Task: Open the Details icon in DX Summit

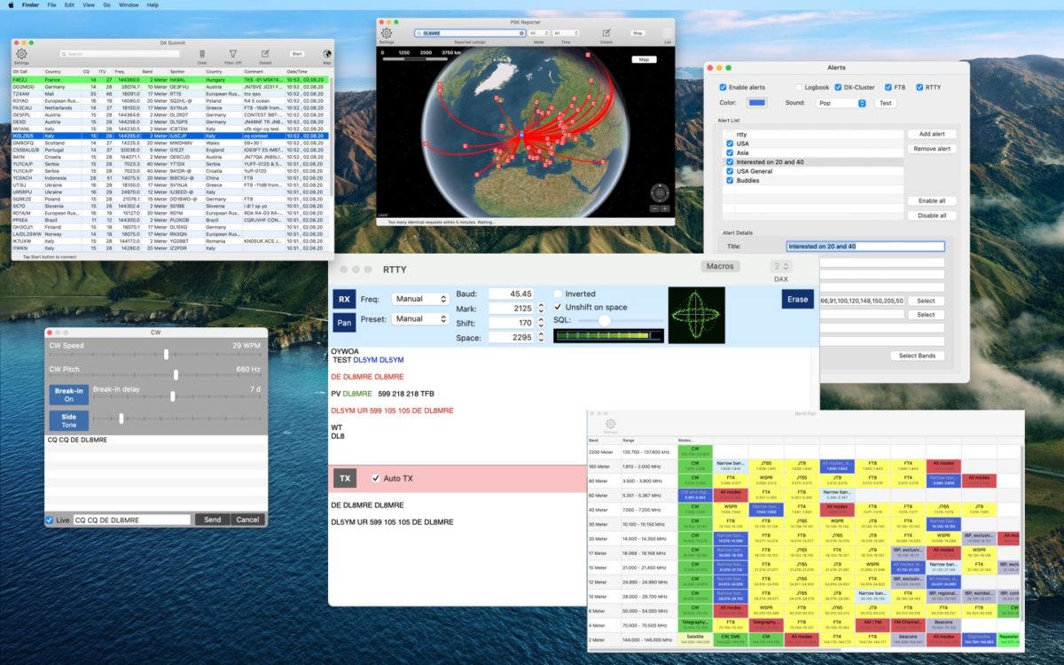Action: 265,52
